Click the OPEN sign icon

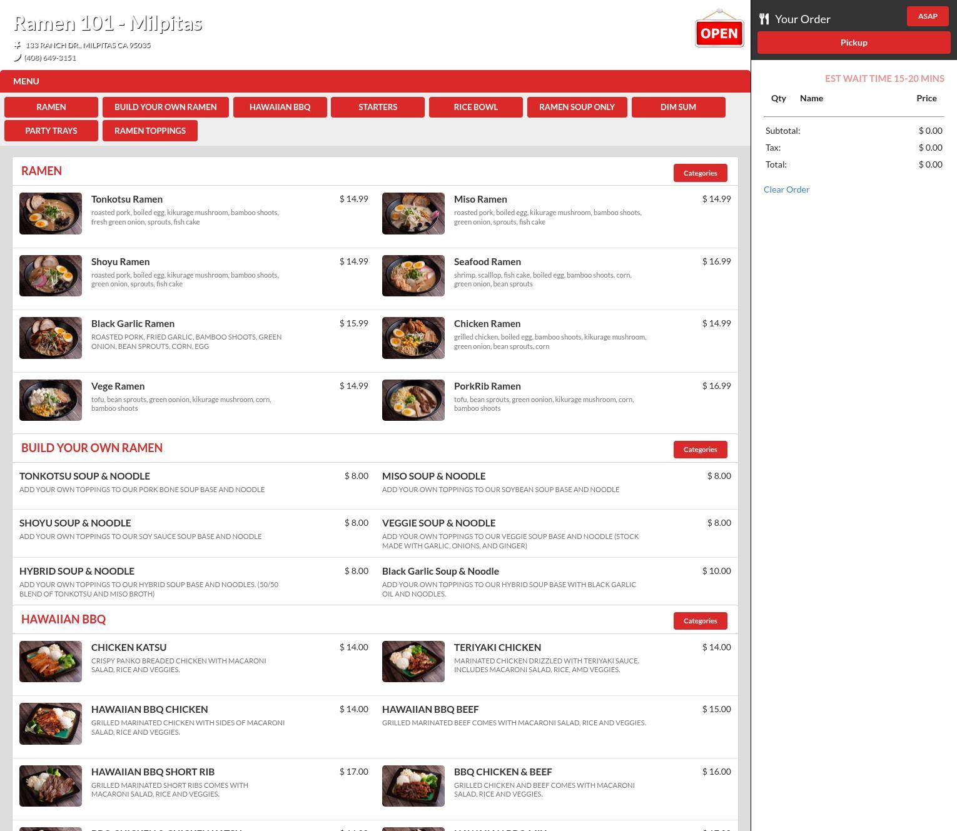tap(719, 29)
